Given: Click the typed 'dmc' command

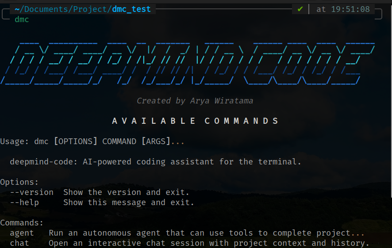Looking at the screenshot, I should (x=22, y=19).
